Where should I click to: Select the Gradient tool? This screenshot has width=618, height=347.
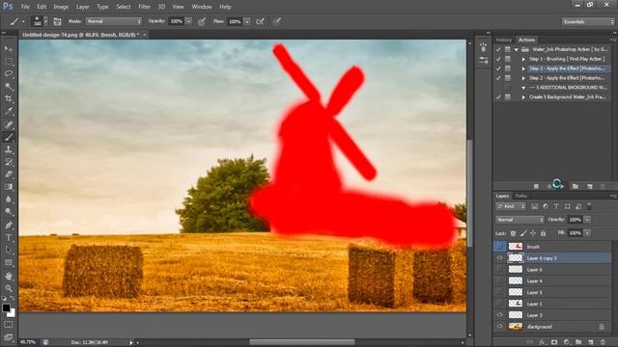(9, 187)
